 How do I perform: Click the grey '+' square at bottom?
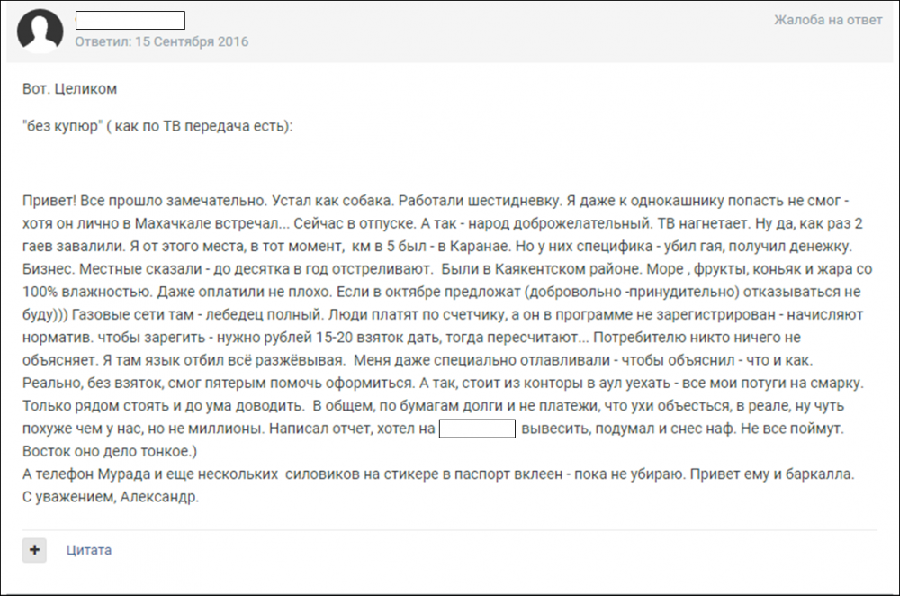point(34,550)
